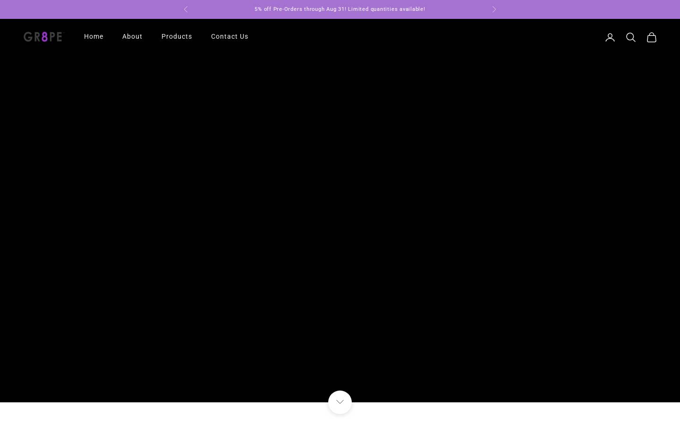Go to the Home menu item
This screenshot has width=680, height=425.
point(93,36)
